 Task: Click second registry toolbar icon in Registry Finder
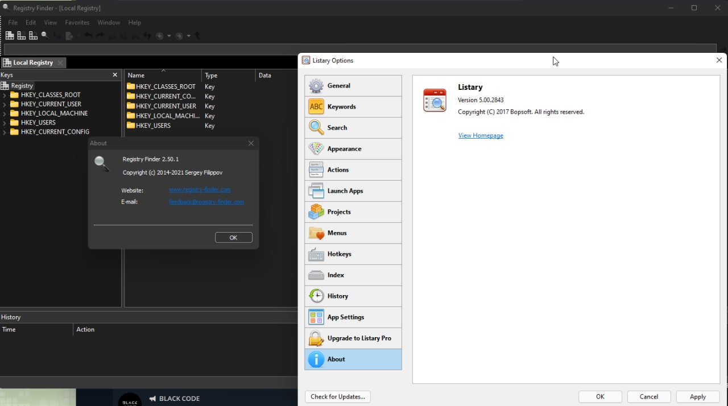tap(22, 36)
